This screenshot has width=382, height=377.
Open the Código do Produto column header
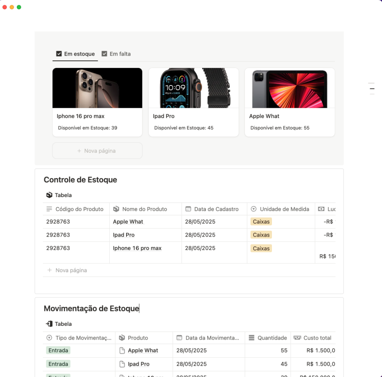click(x=76, y=209)
